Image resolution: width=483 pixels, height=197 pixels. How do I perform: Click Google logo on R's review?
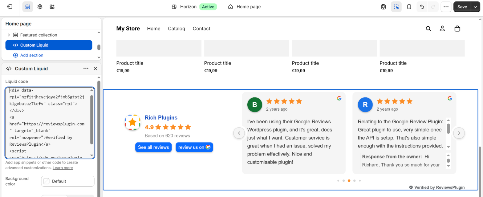click(x=450, y=98)
